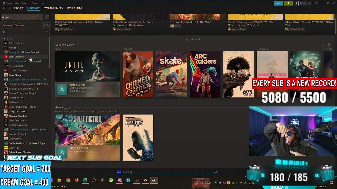Open advanced filter options icon
The image size is (337, 189).
pyautogui.click(x=47, y=32)
